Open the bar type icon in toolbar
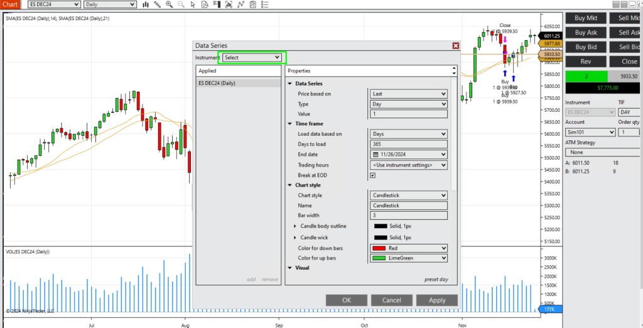 tap(146, 4)
